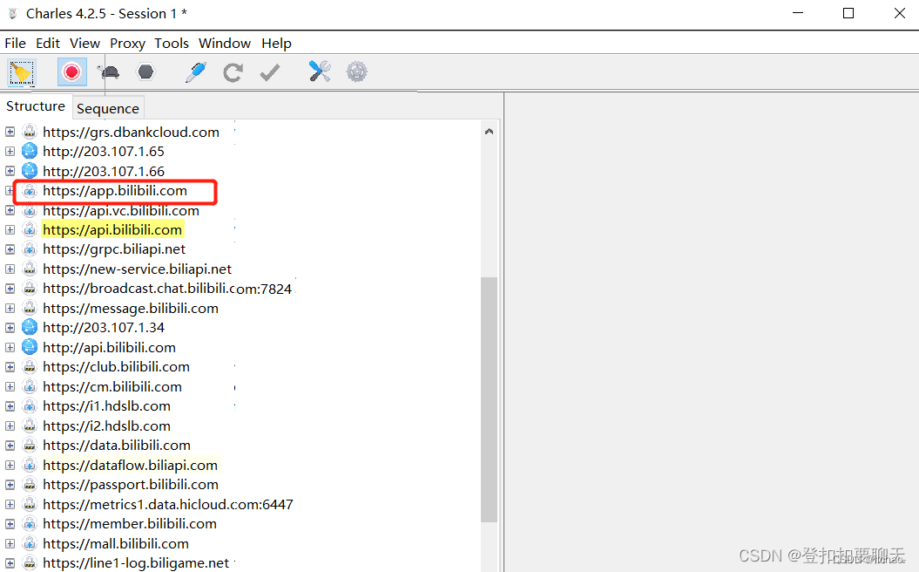Select https://metrics1.data.hicloud.com:6447 host
Image resolution: width=919 pixels, height=572 pixels.
click(167, 504)
